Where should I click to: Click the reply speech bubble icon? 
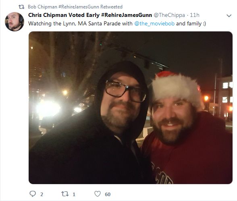click(33, 194)
